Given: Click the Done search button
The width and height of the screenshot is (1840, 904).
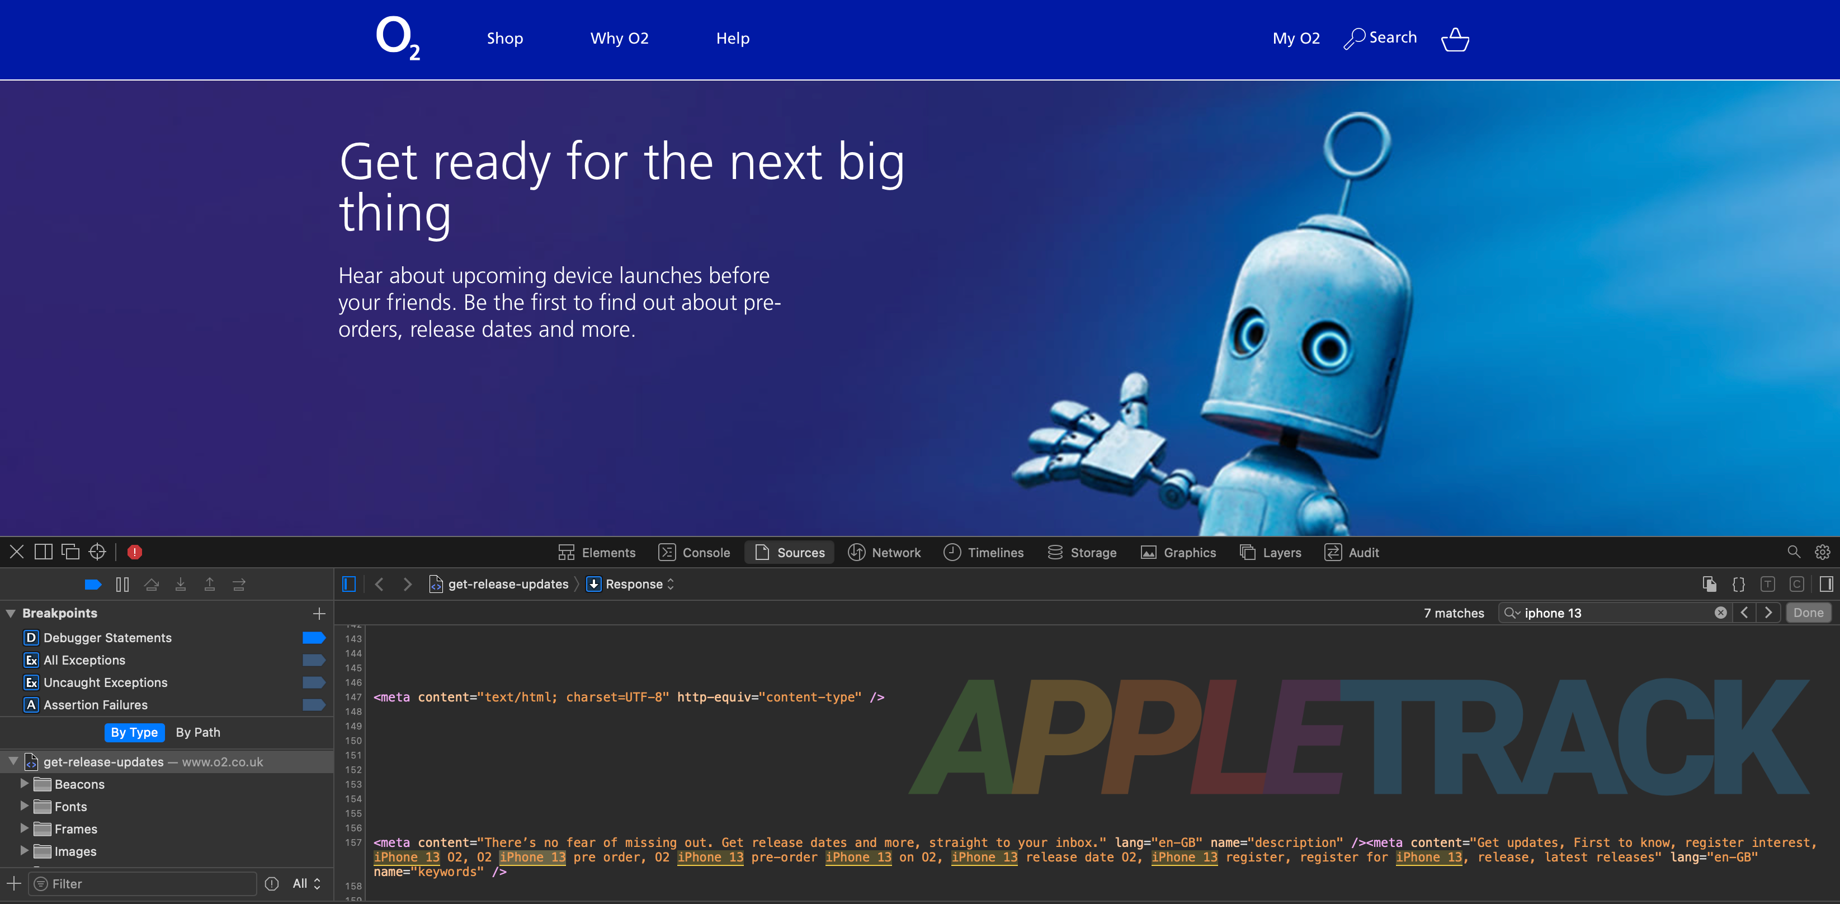Looking at the screenshot, I should pyautogui.click(x=1808, y=613).
